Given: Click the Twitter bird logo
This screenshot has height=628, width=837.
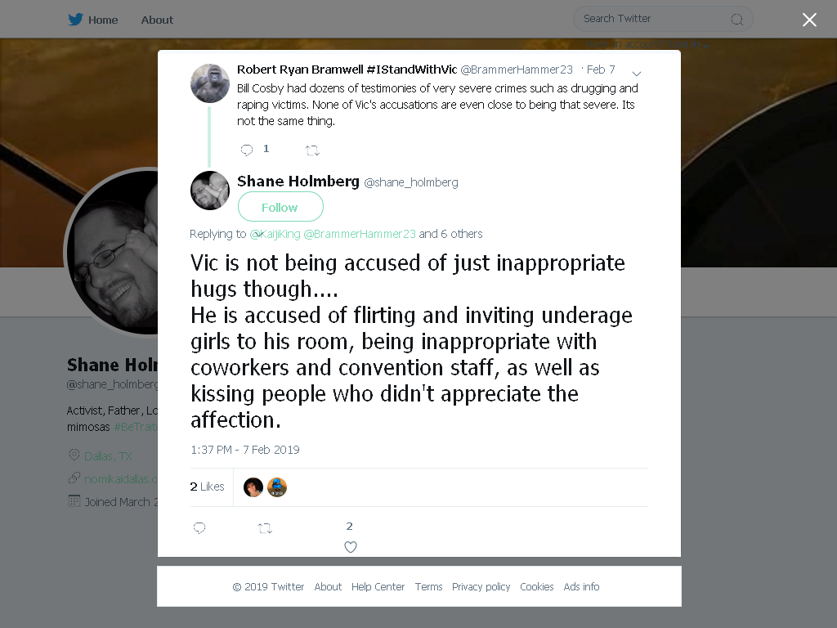Looking at the screenshot, I should coord(75,20).
